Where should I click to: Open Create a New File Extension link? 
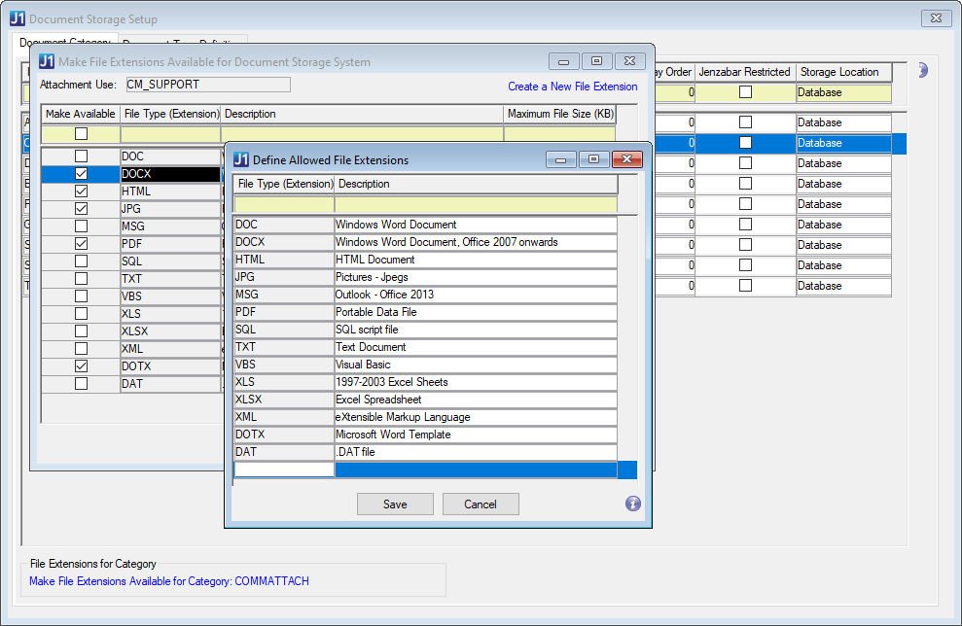(x=572, y=87)
